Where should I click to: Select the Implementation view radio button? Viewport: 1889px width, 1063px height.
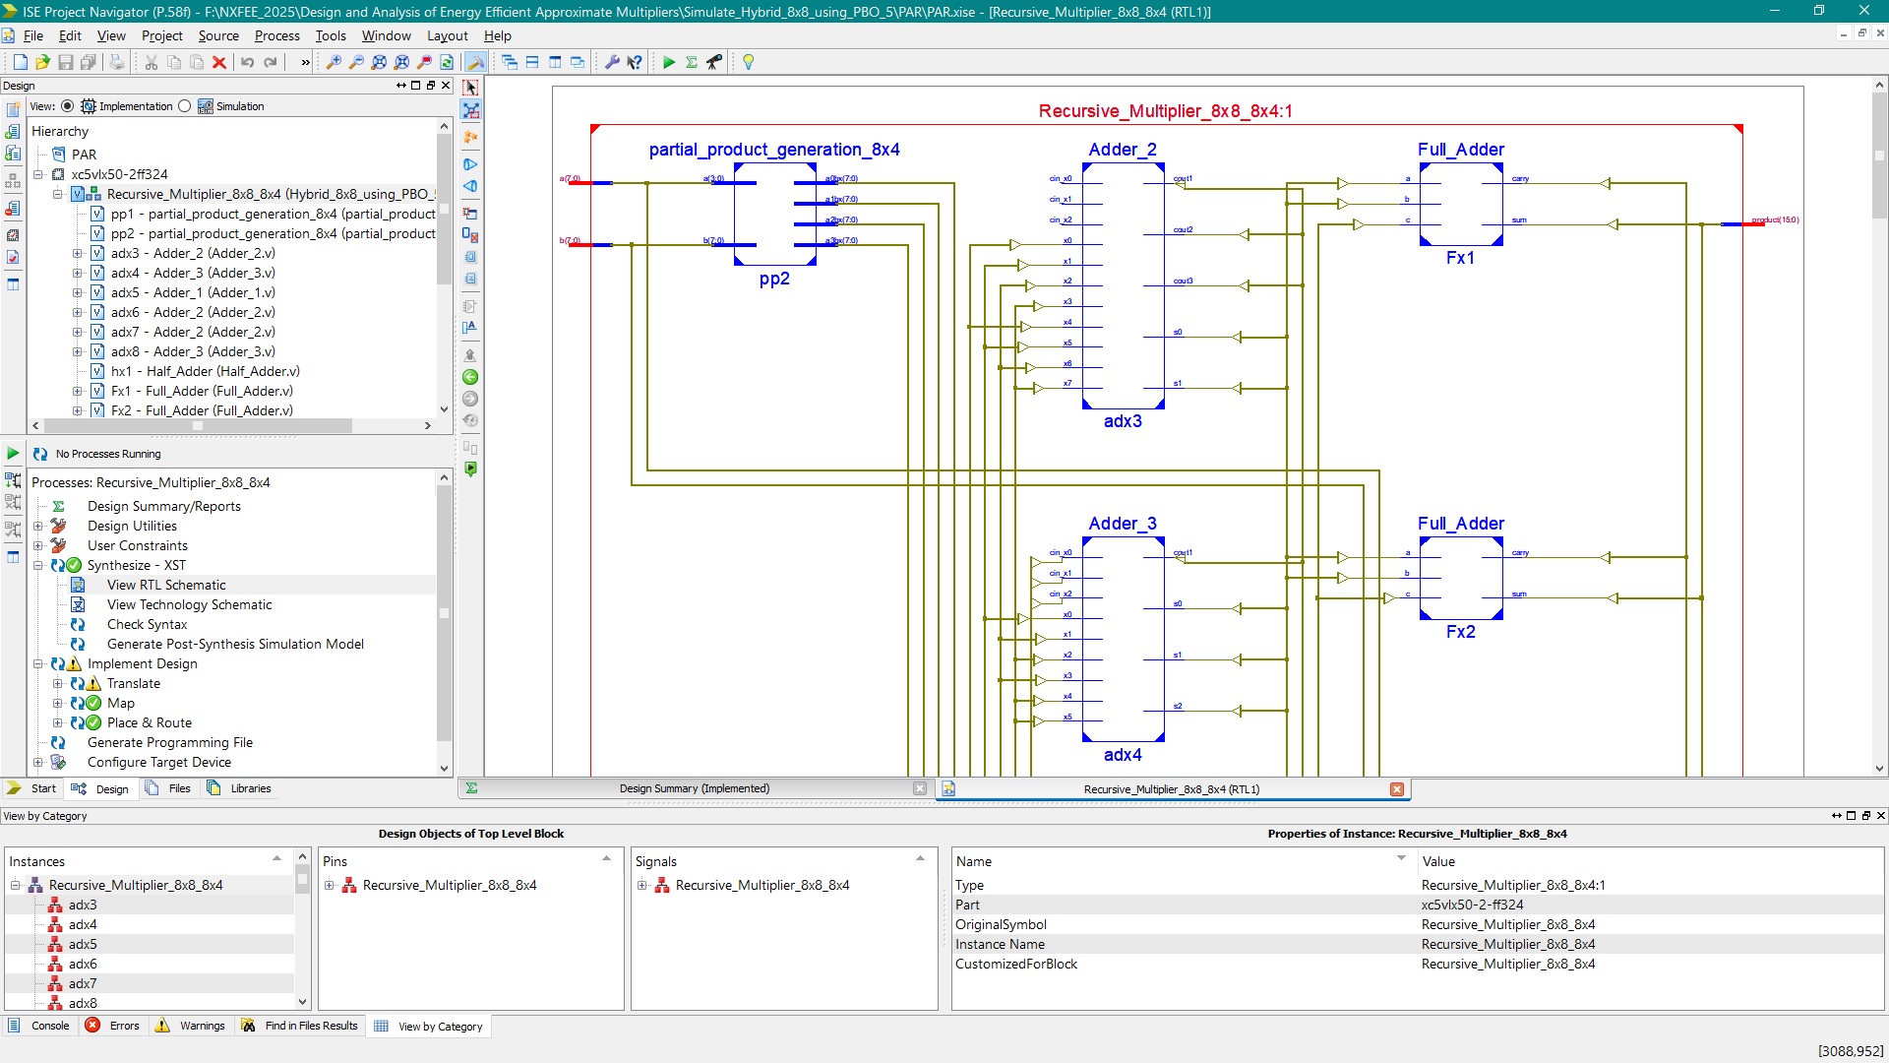[x=67, y=106]
